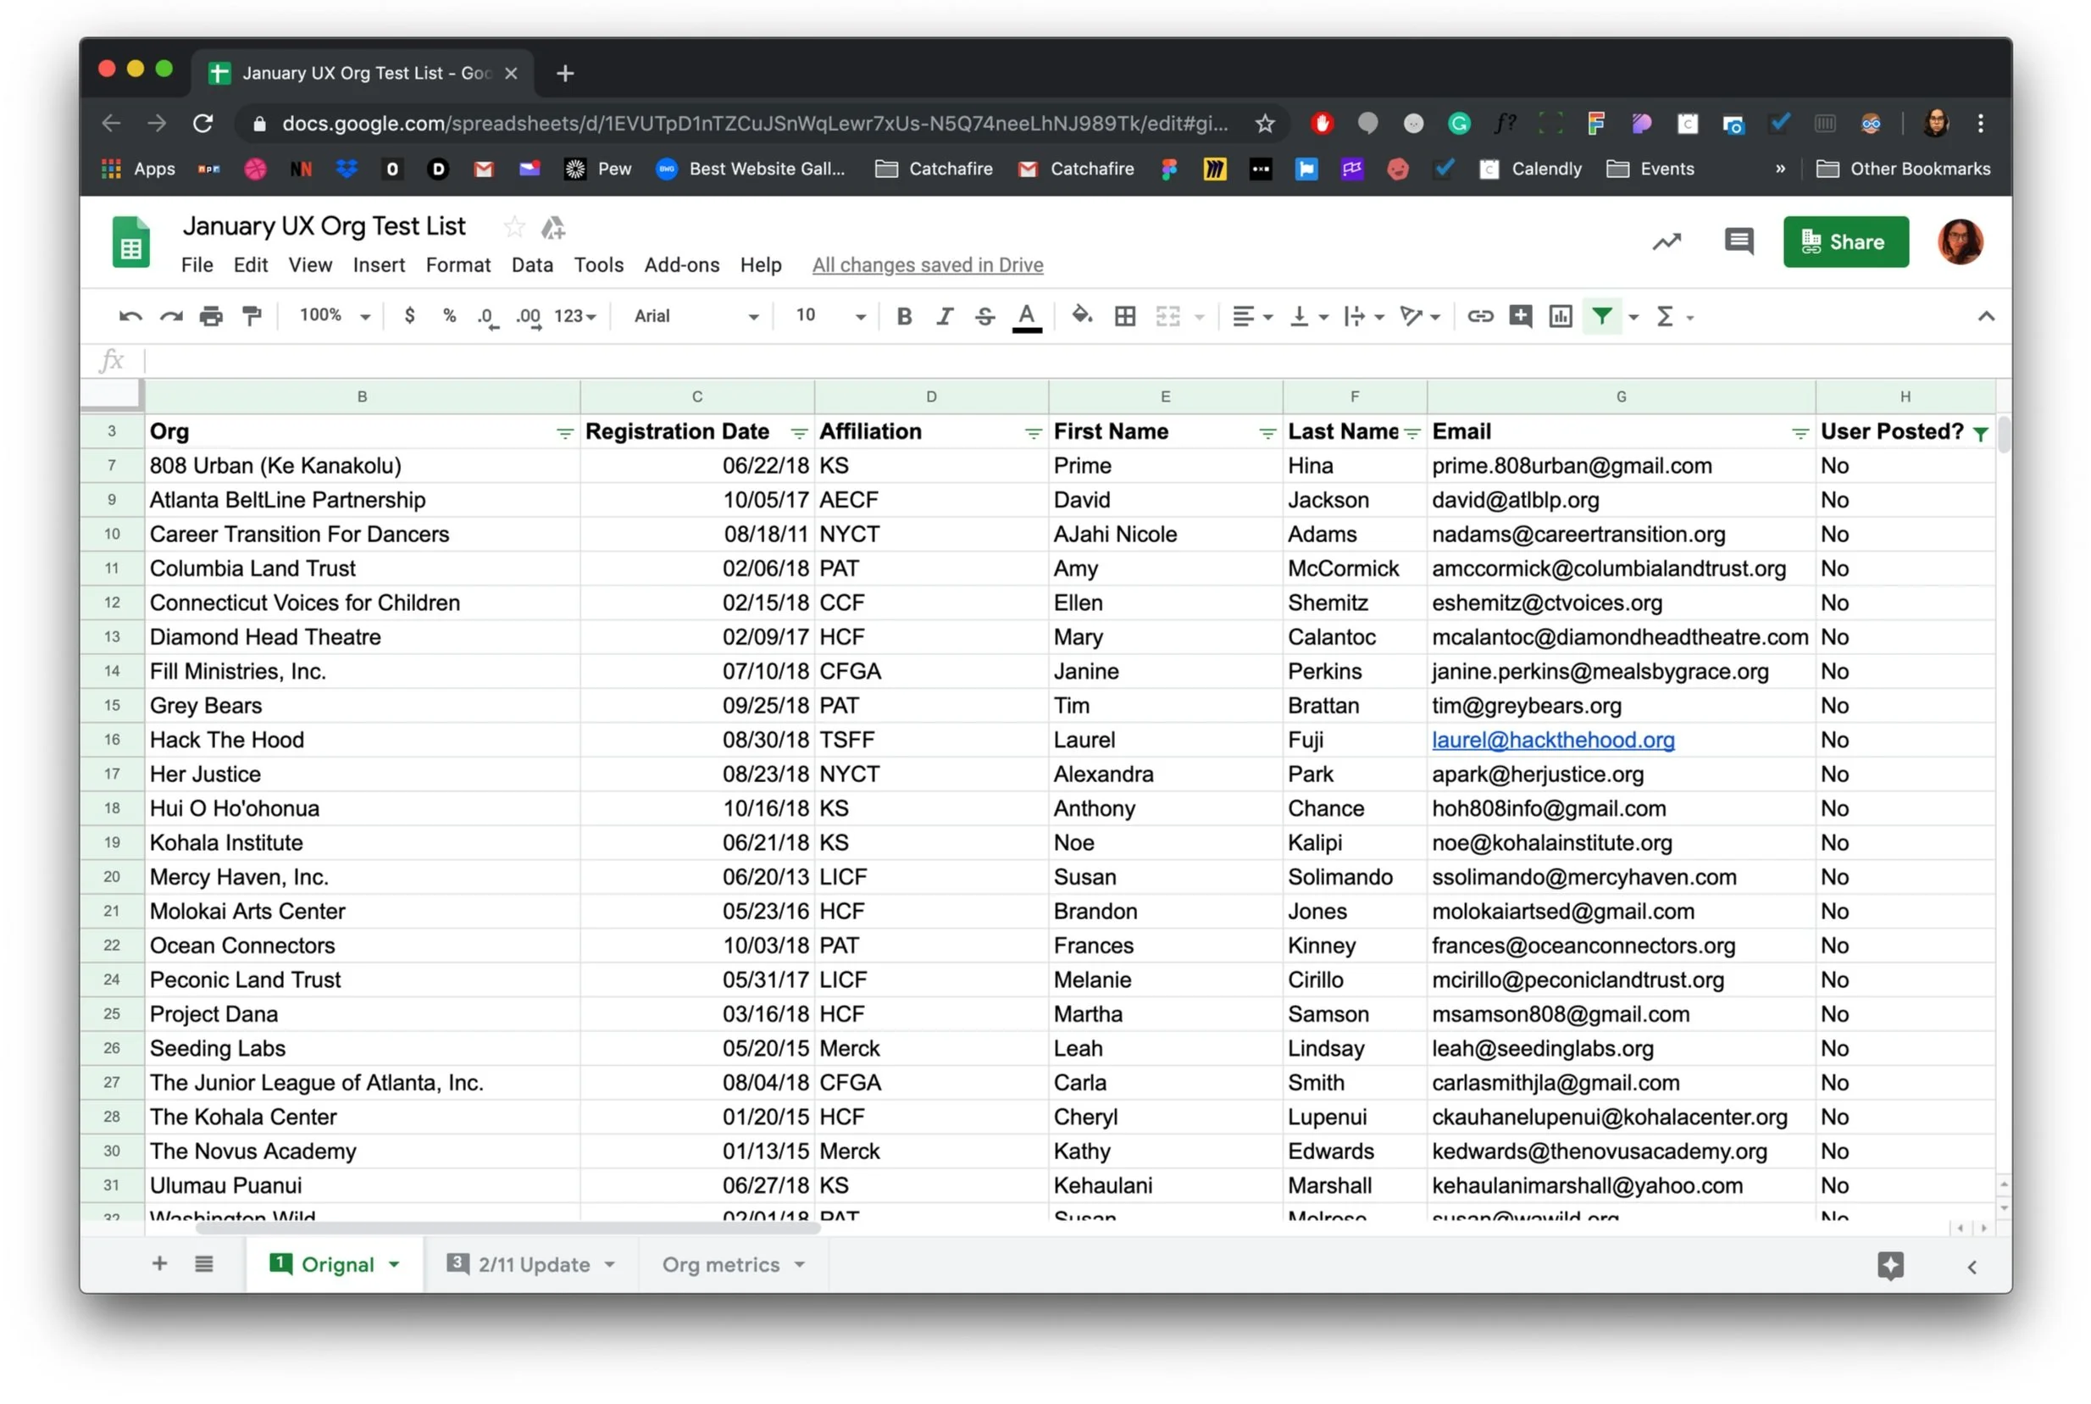Viewport: 2091px width, 1404px height.
Task: Open the text color picker
Action: [x=1027, y=316]
